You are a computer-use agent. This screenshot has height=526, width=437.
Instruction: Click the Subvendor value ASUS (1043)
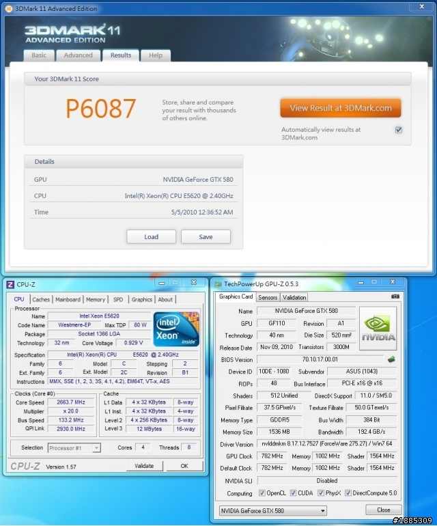click(x=362, y=372)
